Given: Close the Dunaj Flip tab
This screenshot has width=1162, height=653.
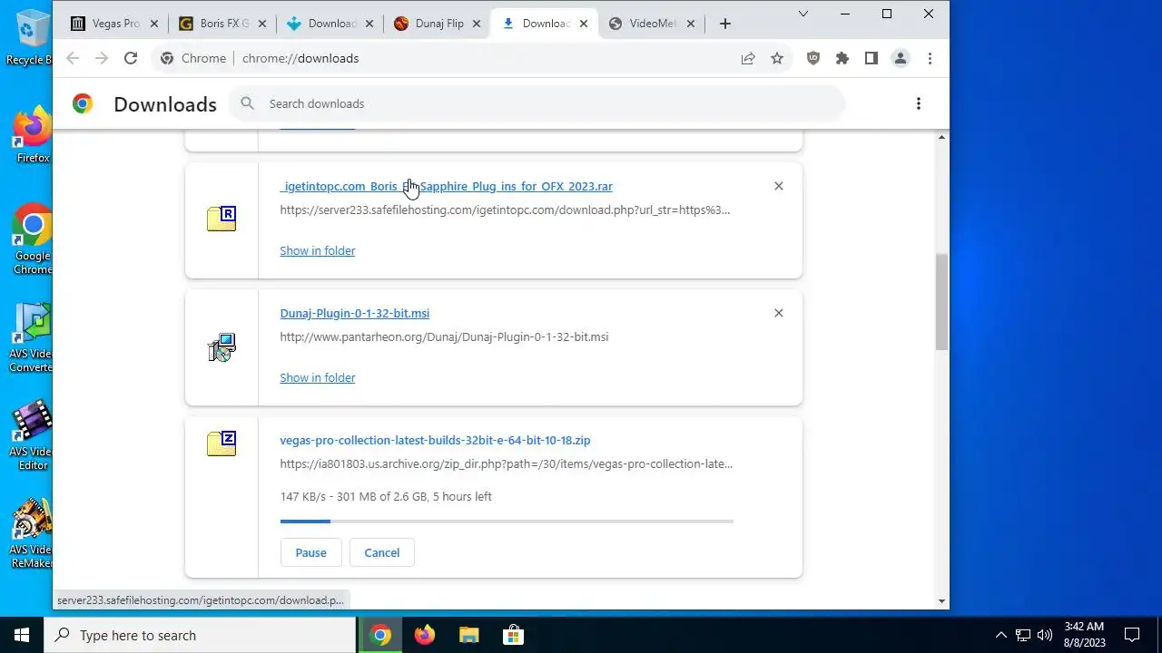Looking at the screenshot, I should (x=478, y=24).
